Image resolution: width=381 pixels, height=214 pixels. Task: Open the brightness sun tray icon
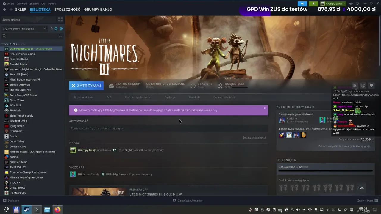pos(304,210)
